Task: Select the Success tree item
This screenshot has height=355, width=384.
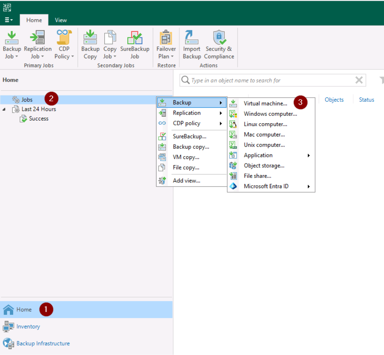Action: (x=39, y=119)
